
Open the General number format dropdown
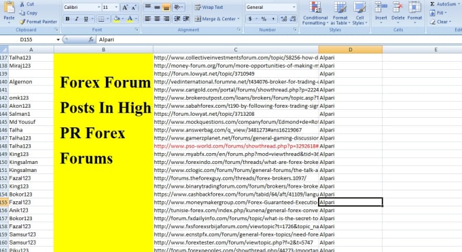click(294, 7)
